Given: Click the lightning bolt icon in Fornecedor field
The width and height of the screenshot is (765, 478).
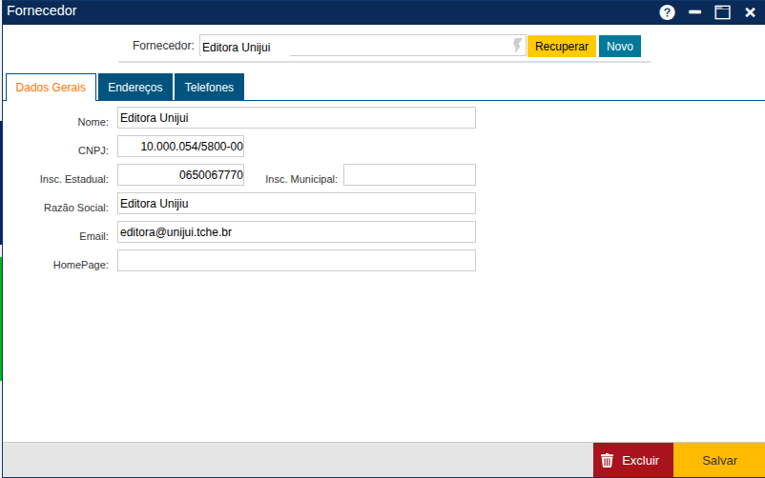Looking at the screenshot, I should 518,46.
